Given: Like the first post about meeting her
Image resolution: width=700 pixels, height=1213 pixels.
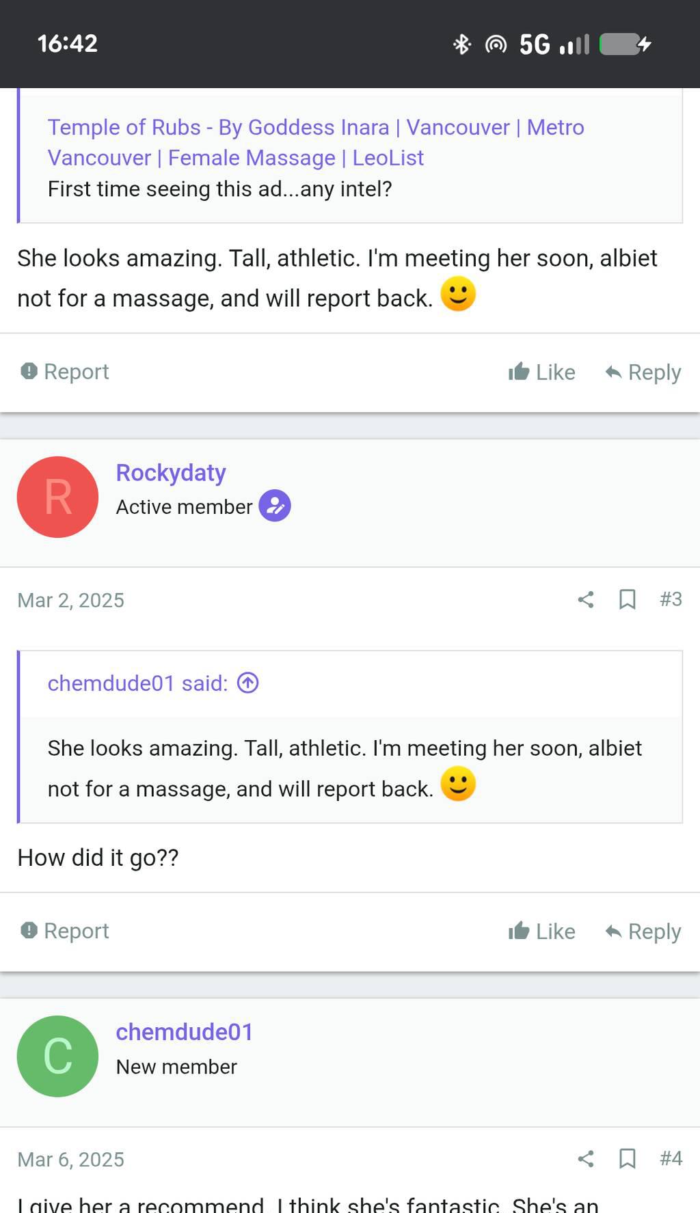Looking at the screenshot, I should 542,372.
